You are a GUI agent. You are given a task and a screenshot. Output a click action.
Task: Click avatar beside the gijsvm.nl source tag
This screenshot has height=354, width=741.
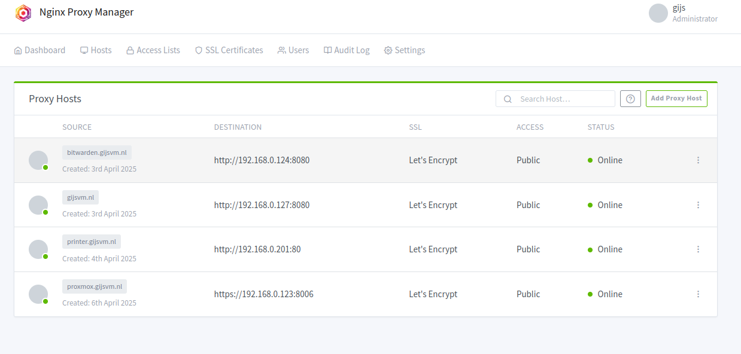click(38, 205)
